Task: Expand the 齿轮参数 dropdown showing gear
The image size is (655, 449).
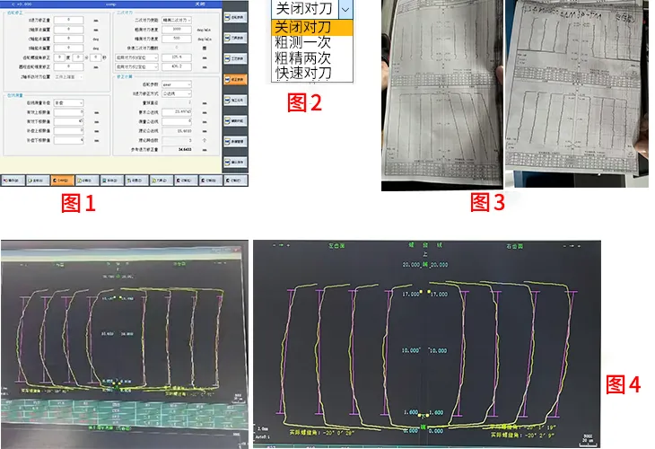Action: [x=176, y=84]
